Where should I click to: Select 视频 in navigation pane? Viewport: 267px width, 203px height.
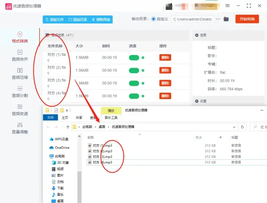click(x=58, y=169)
